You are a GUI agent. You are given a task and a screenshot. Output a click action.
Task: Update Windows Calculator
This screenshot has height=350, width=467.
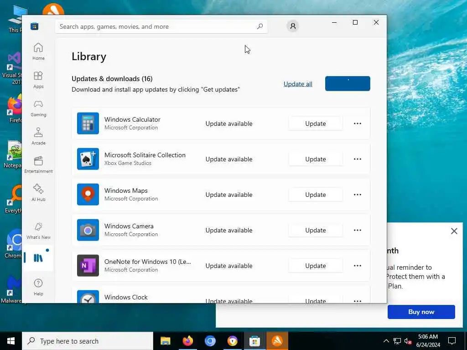click(316, 124)
